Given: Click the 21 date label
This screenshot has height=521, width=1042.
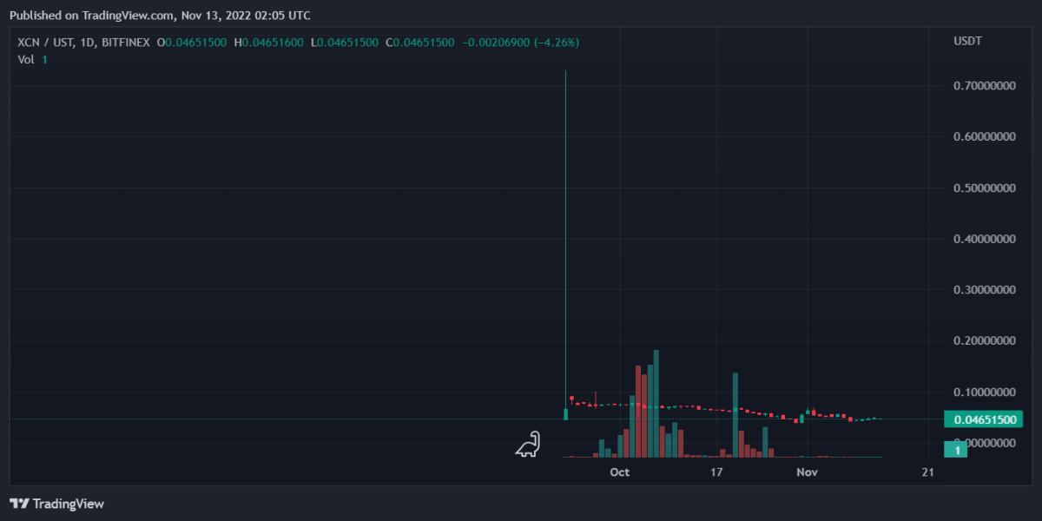Looking at the screenshot, I should click(x=927, y=472).
